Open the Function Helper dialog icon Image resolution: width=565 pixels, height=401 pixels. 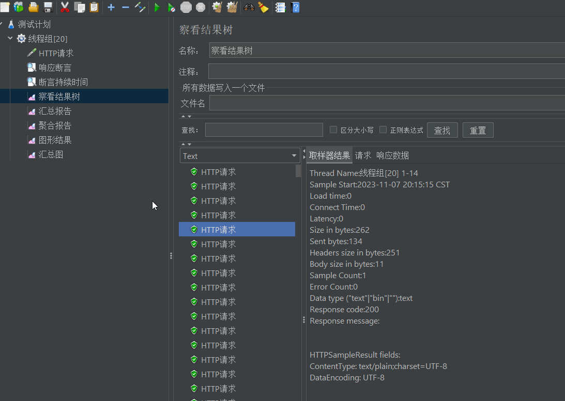[280, 7]
